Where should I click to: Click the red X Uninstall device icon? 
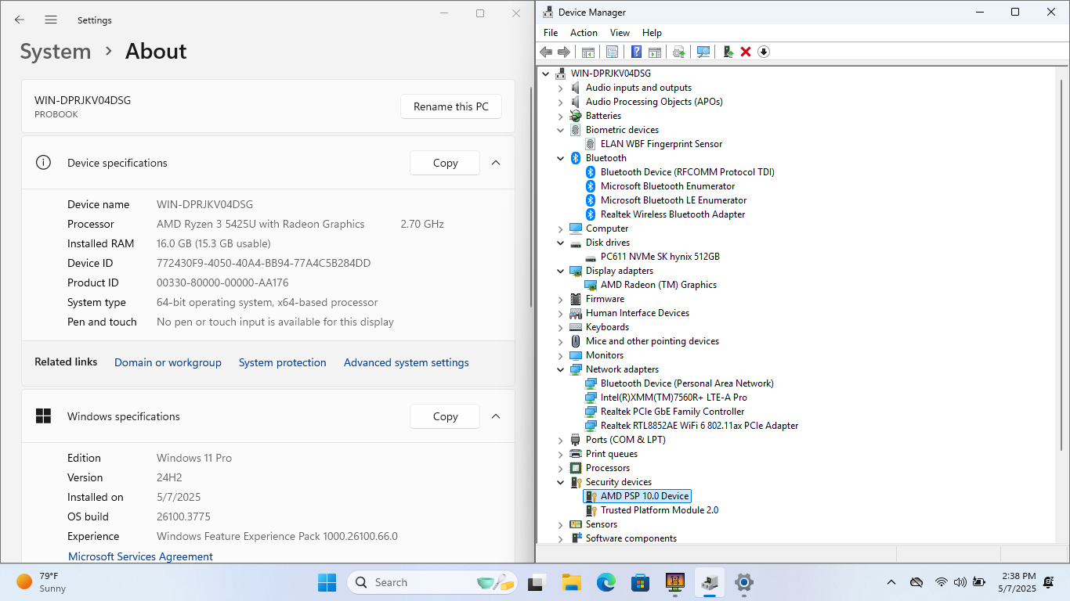[x=746, y=52]
